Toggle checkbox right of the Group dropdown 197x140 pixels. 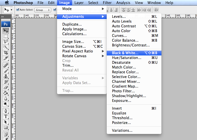coord(55,10)
